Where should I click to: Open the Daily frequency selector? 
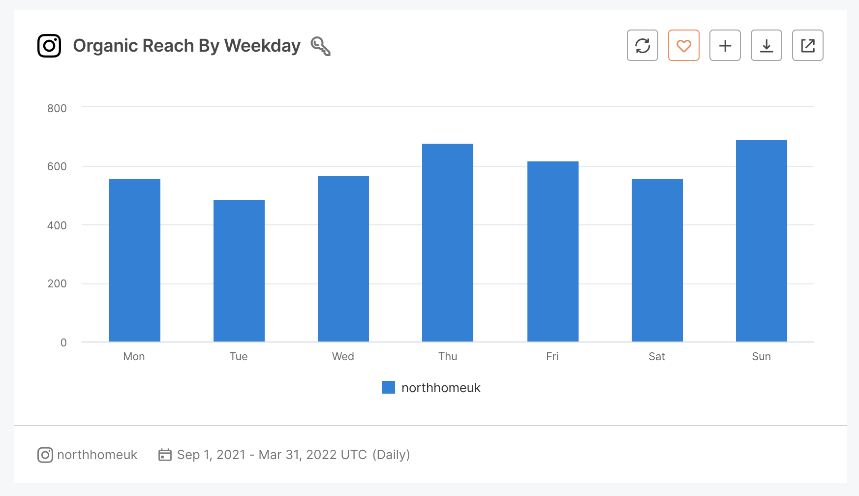392,454
